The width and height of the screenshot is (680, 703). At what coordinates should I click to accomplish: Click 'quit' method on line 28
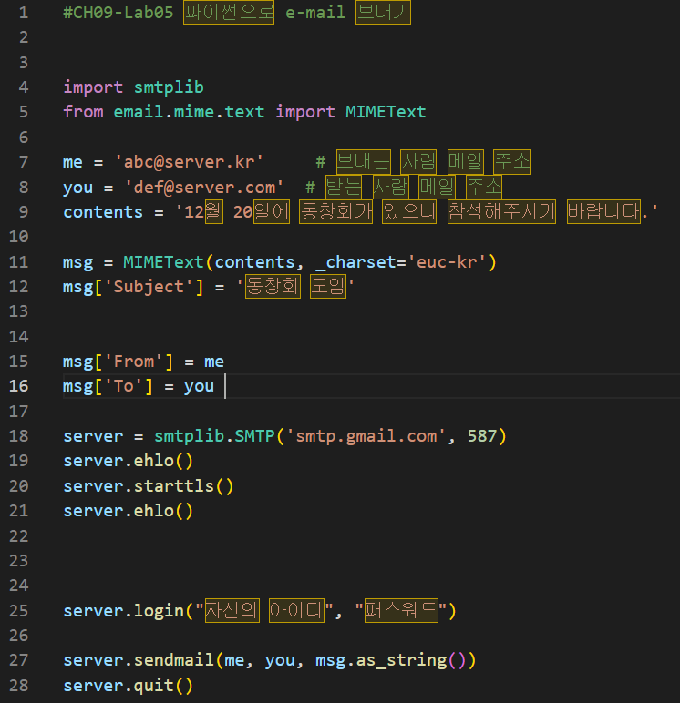154,686
